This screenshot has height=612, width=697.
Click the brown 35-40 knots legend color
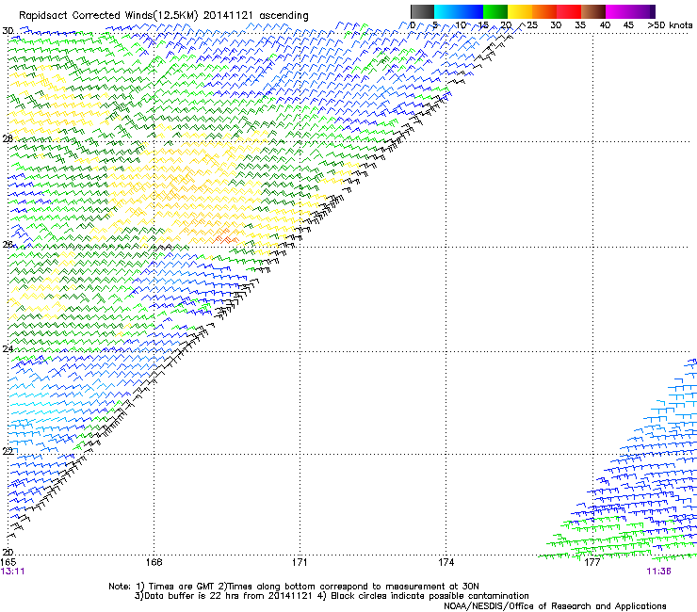pos(593,11)
